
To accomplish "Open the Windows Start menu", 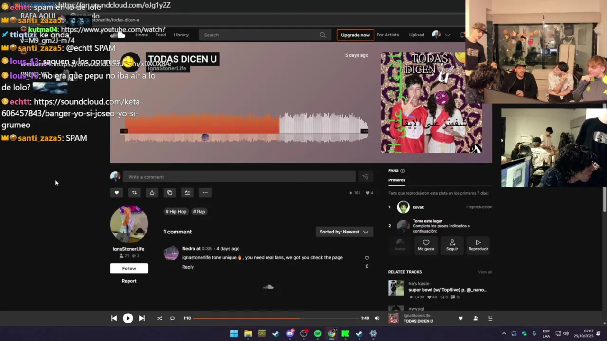I will pyautogui.click(x=234, y=333).
